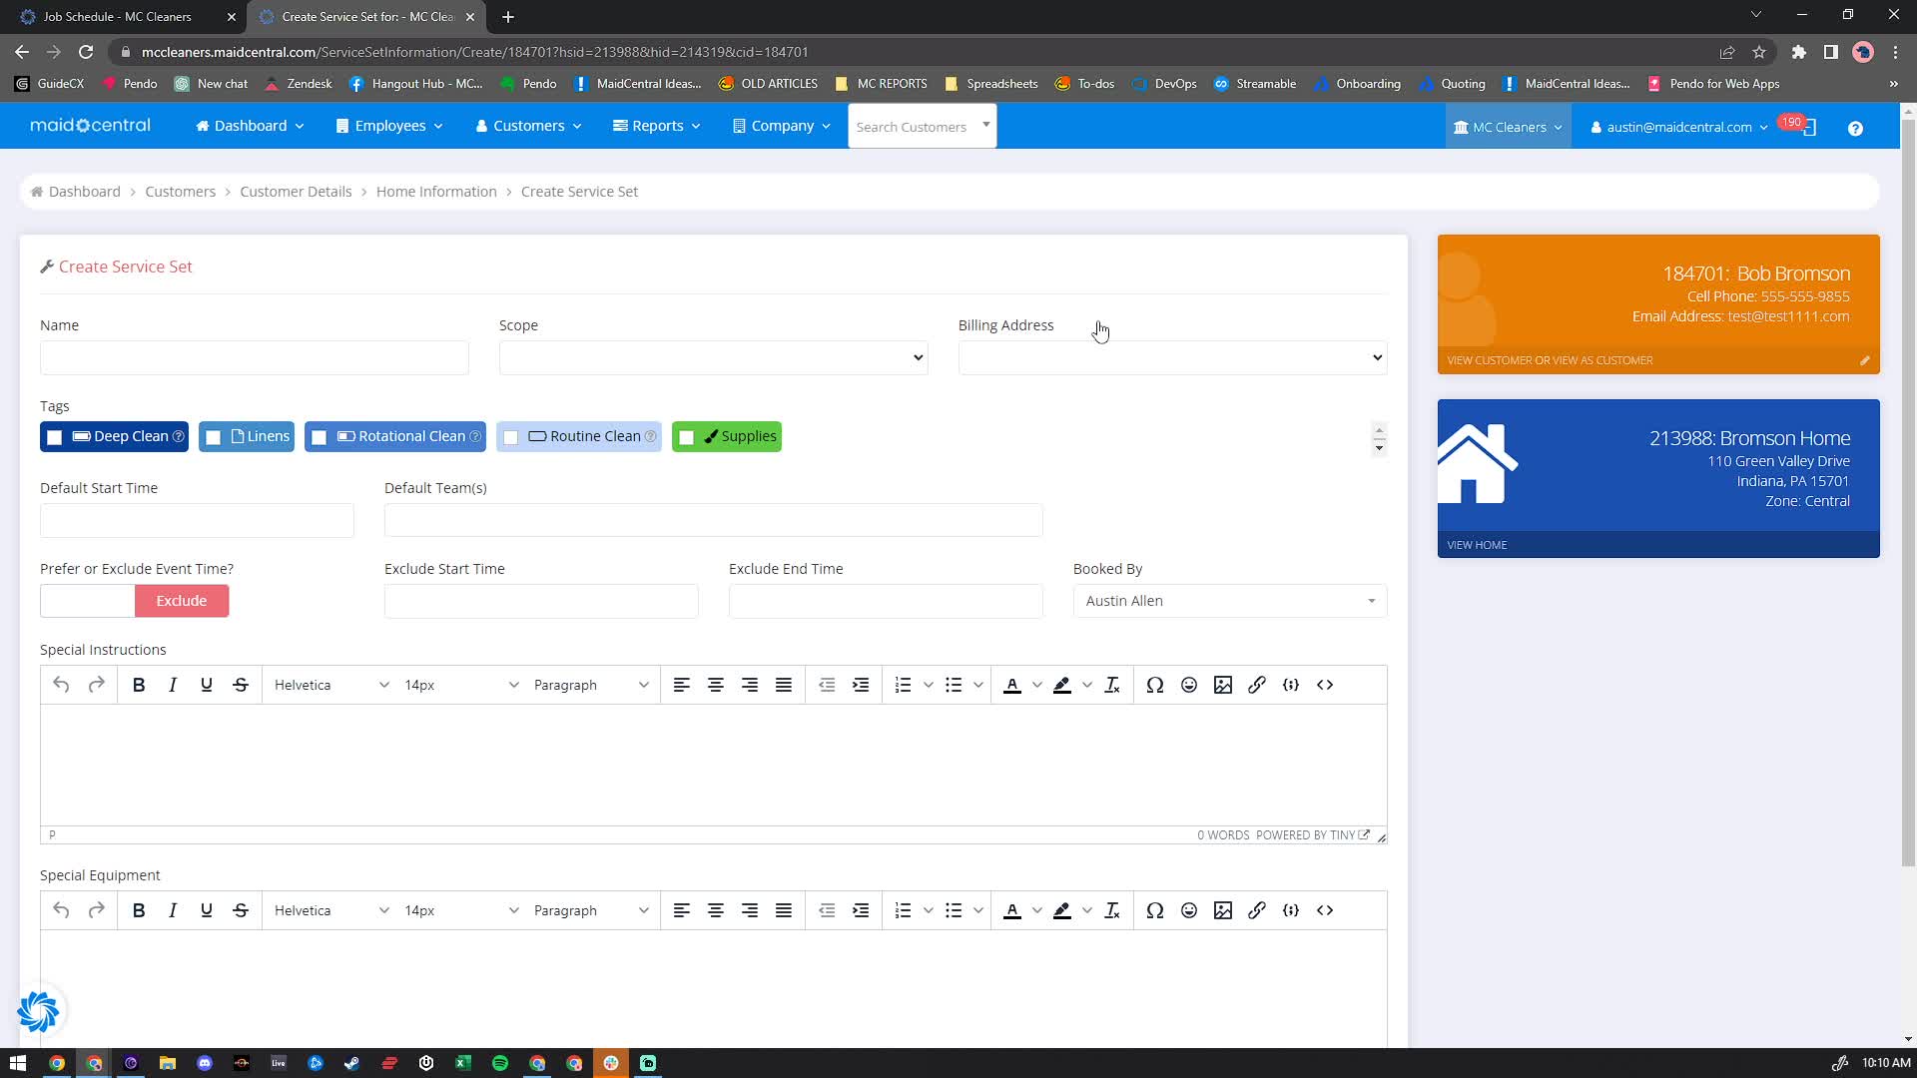1917x1078 pixels.
Task: Undo in Special Equipment editor
Action: point(61,910)
